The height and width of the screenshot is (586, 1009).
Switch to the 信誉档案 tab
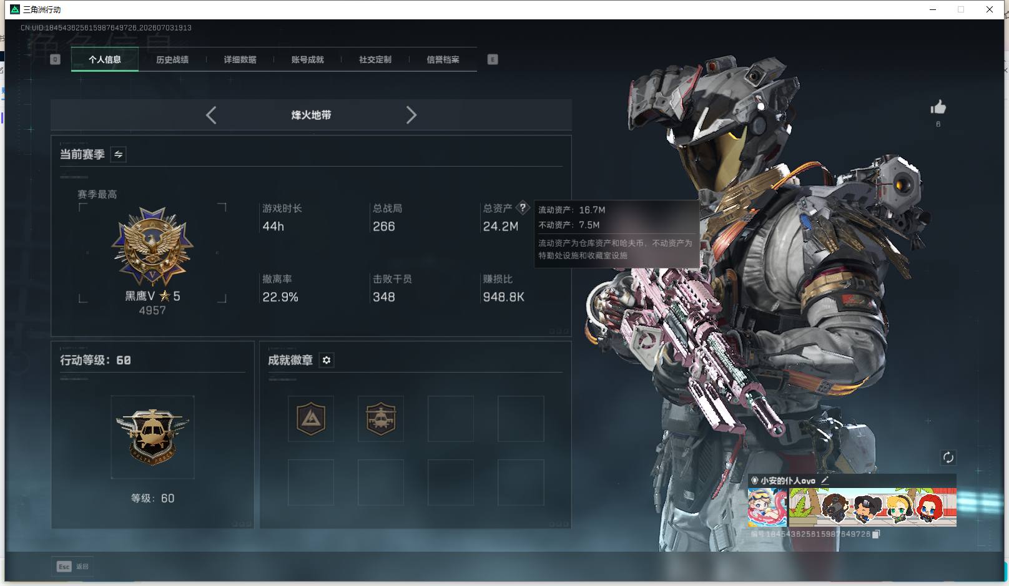443,60
